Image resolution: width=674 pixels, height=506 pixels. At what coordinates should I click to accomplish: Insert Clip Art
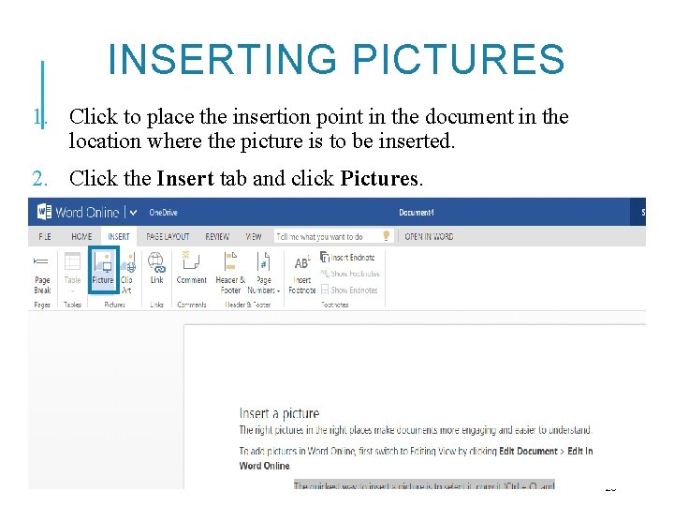coord(127,274)
